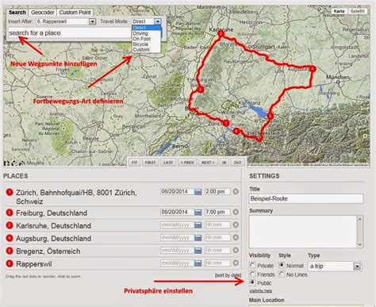Remove the Karlsruhe place with its round button
The image size is (376, 307).
236,224
